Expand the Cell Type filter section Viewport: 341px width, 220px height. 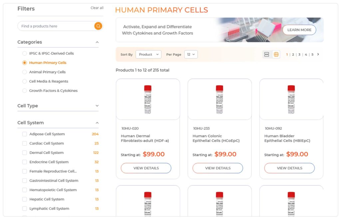click(97, 106)
